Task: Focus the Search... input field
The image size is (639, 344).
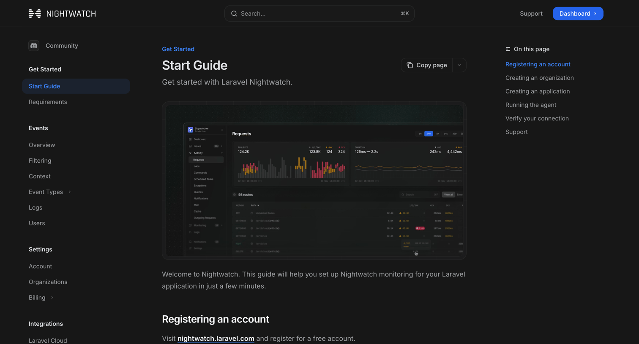Action: (319, 14)
